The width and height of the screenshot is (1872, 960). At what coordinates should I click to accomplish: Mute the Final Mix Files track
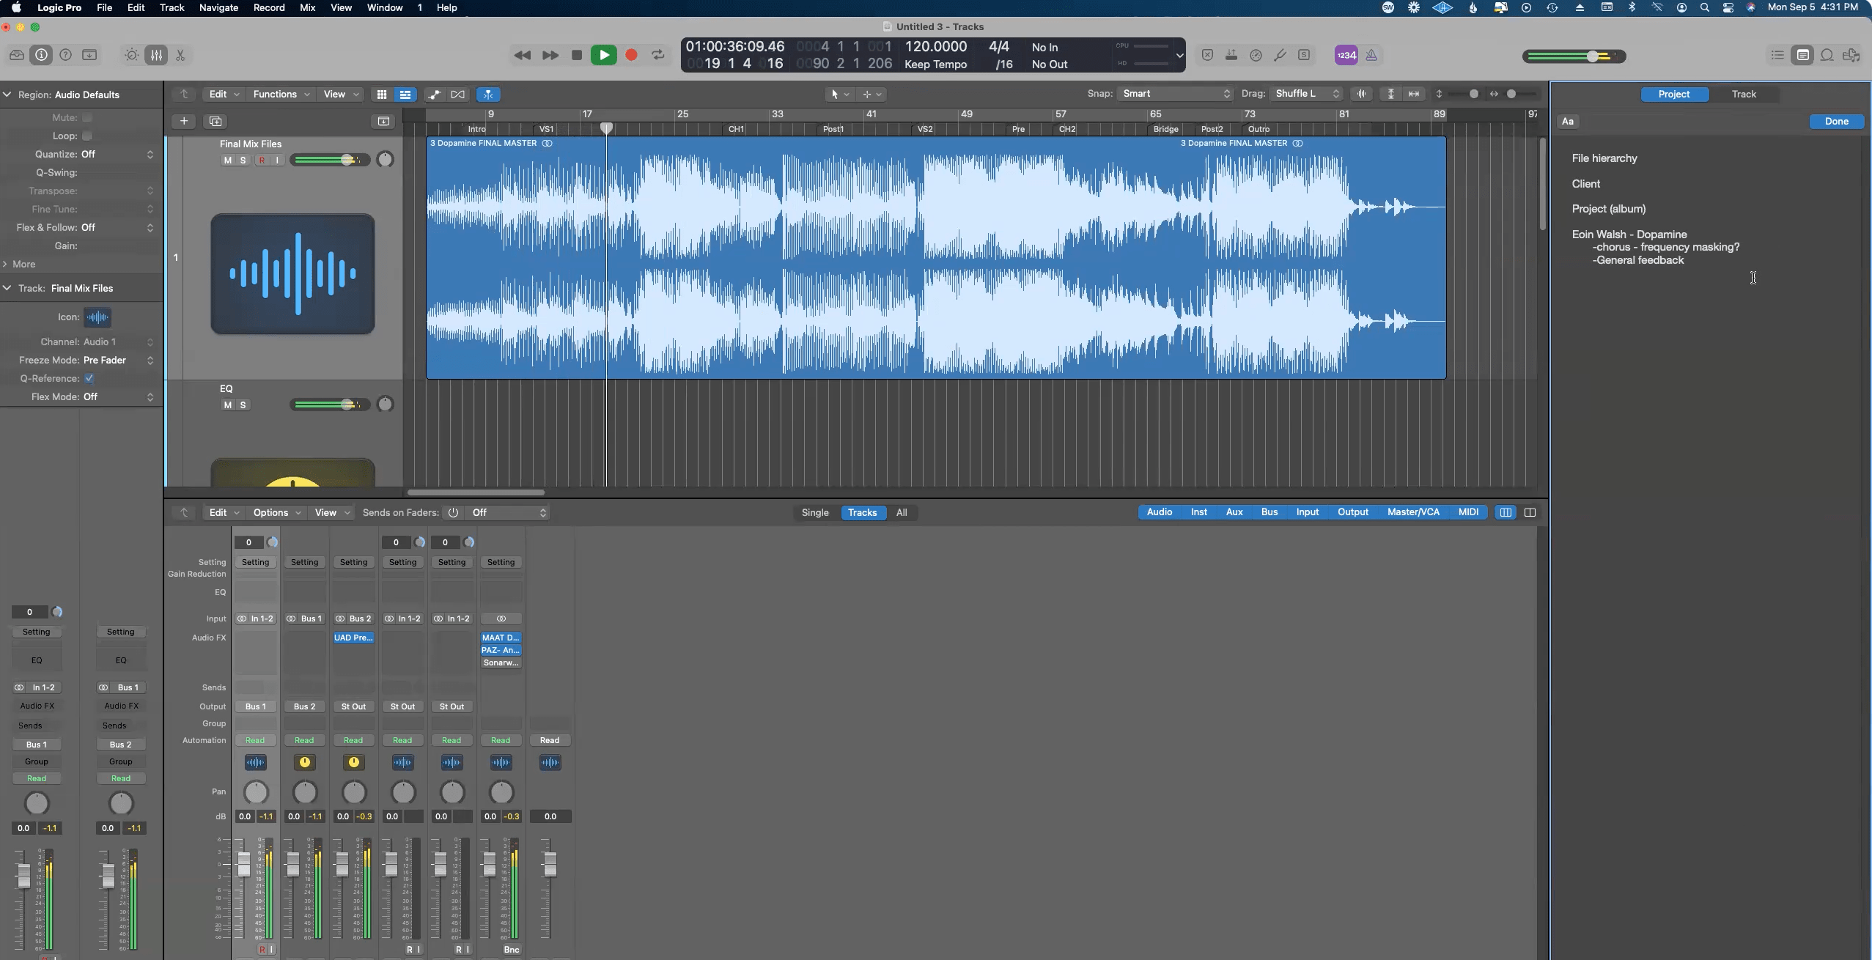tap(228, 160)
